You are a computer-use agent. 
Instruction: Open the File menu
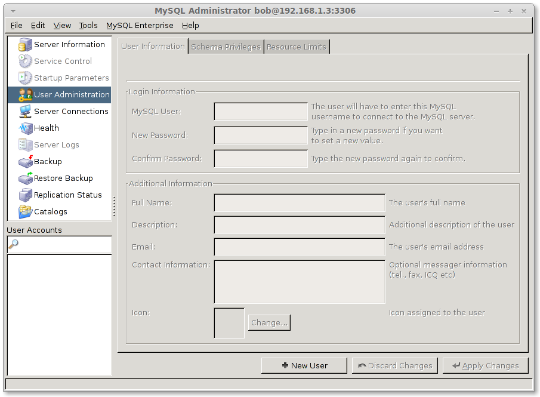tap(17, 26)
